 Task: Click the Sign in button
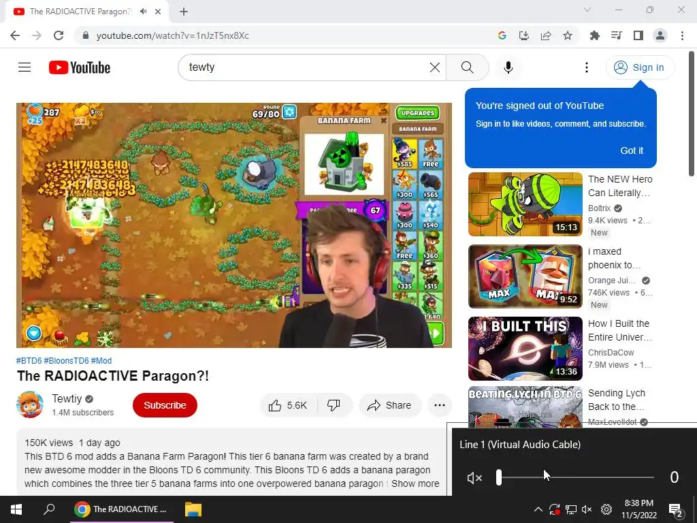[640, 67]
